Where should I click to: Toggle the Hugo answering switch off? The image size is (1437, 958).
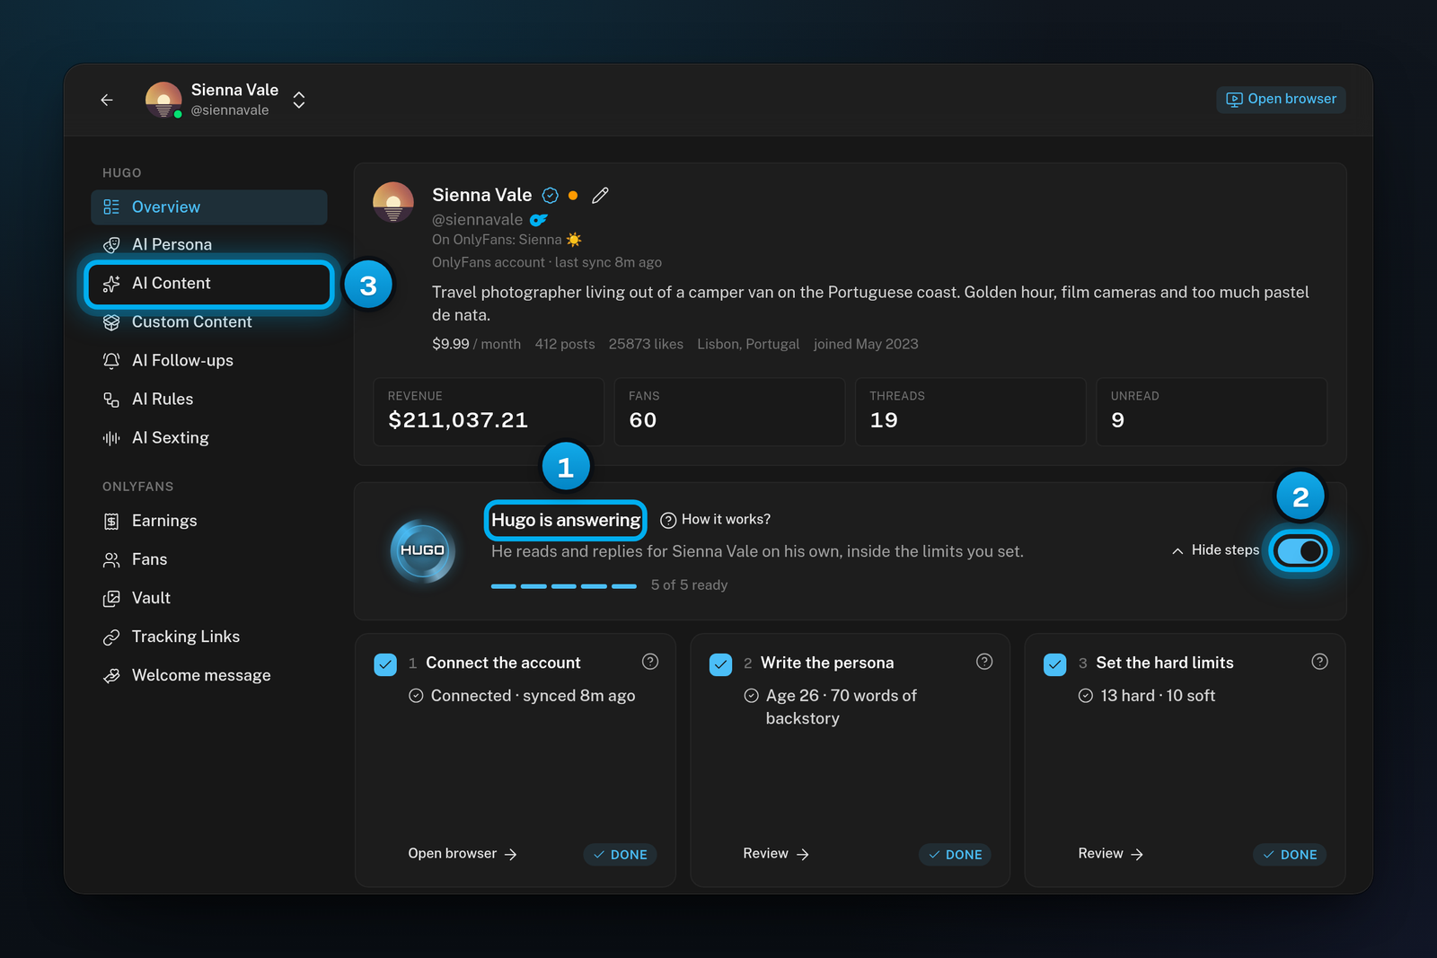[1300, 550]
